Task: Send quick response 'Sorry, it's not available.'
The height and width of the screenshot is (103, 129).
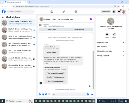Action: pyautogui.click(x=55, y=81)
